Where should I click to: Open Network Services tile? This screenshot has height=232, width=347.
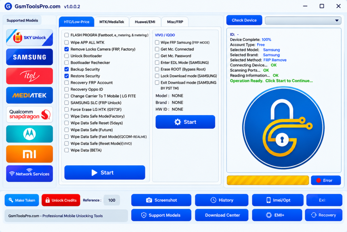(x=29, y=174)
